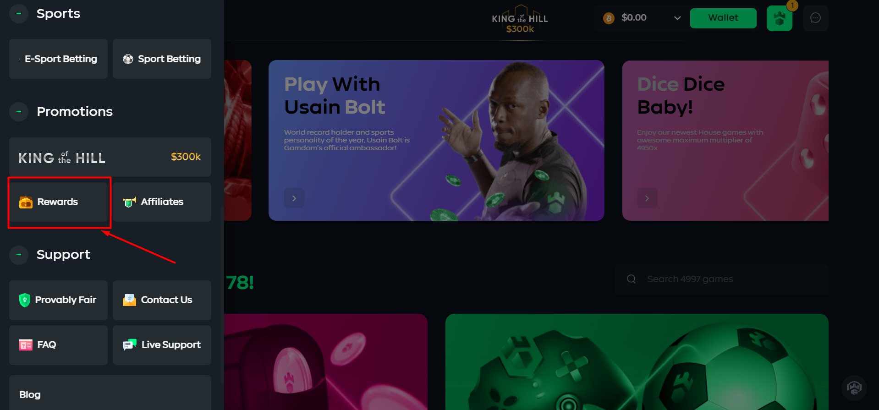Click the Bitcoin currency coin icon
The width and height of the screenshot is (879, 410).
click(x=609, y=18)
